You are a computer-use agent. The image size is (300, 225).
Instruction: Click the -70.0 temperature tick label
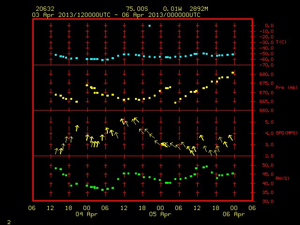pyautogui.click(x=266, y=65)
